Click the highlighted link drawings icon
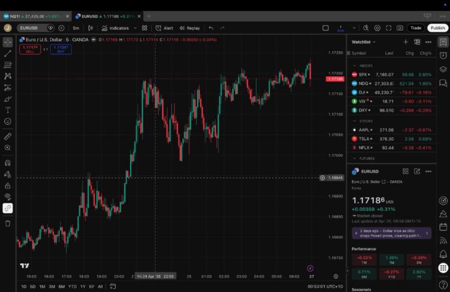This screenshot has width=450, height=292. click(x=7, y=208)
